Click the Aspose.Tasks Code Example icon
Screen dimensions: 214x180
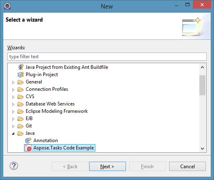(x=29, y=148)
